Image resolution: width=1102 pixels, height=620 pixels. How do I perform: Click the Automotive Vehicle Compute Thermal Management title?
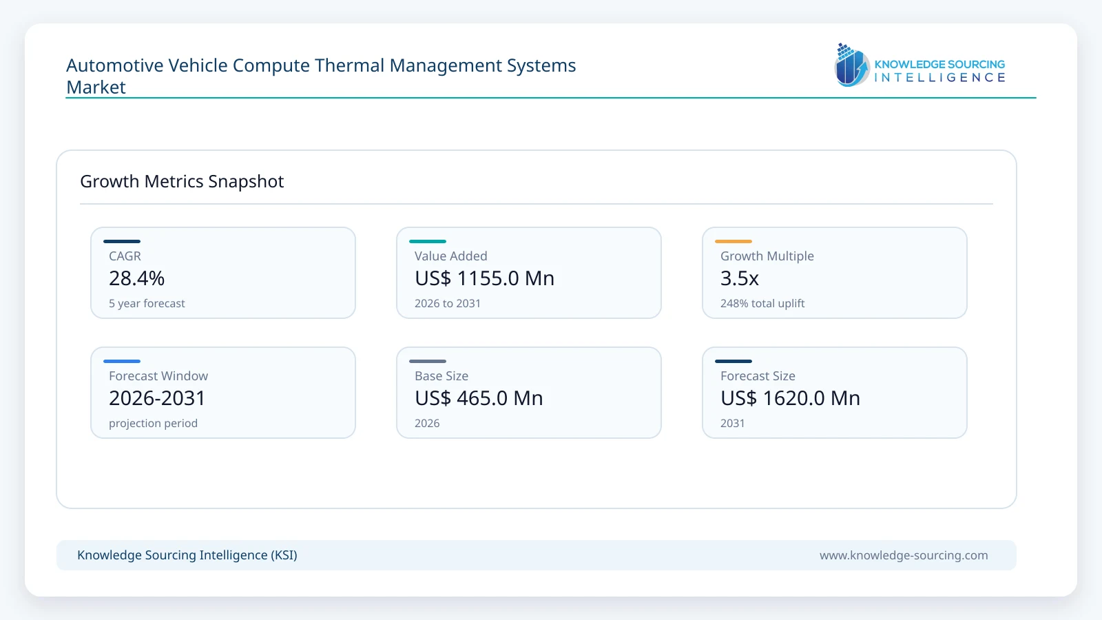[x=321, y=76]
